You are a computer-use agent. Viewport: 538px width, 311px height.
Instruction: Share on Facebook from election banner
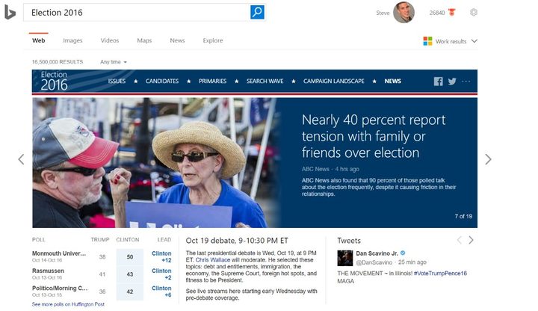click(x=438, y=81)
